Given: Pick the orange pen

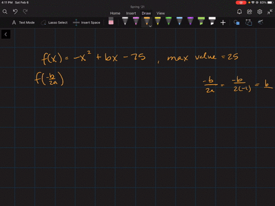Looking at the screenshot, I should (147, 21).
